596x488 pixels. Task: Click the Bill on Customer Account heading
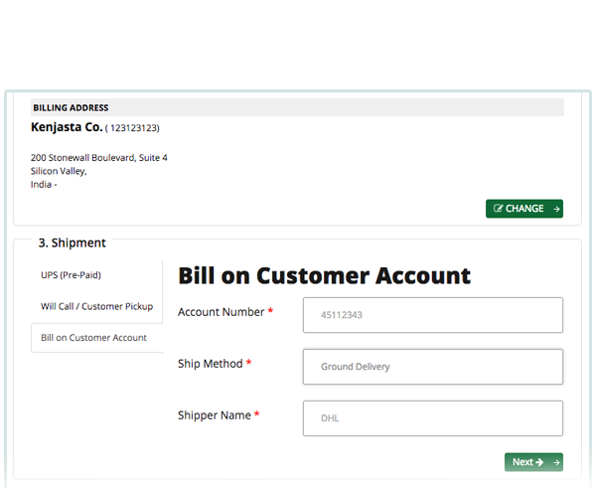(x=324, y=275)
